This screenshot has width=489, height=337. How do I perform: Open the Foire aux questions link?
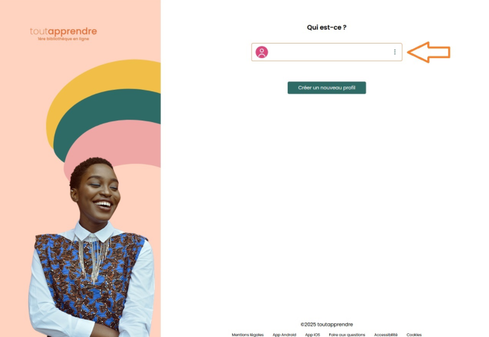pyautogui.click(x=347, y=334)
